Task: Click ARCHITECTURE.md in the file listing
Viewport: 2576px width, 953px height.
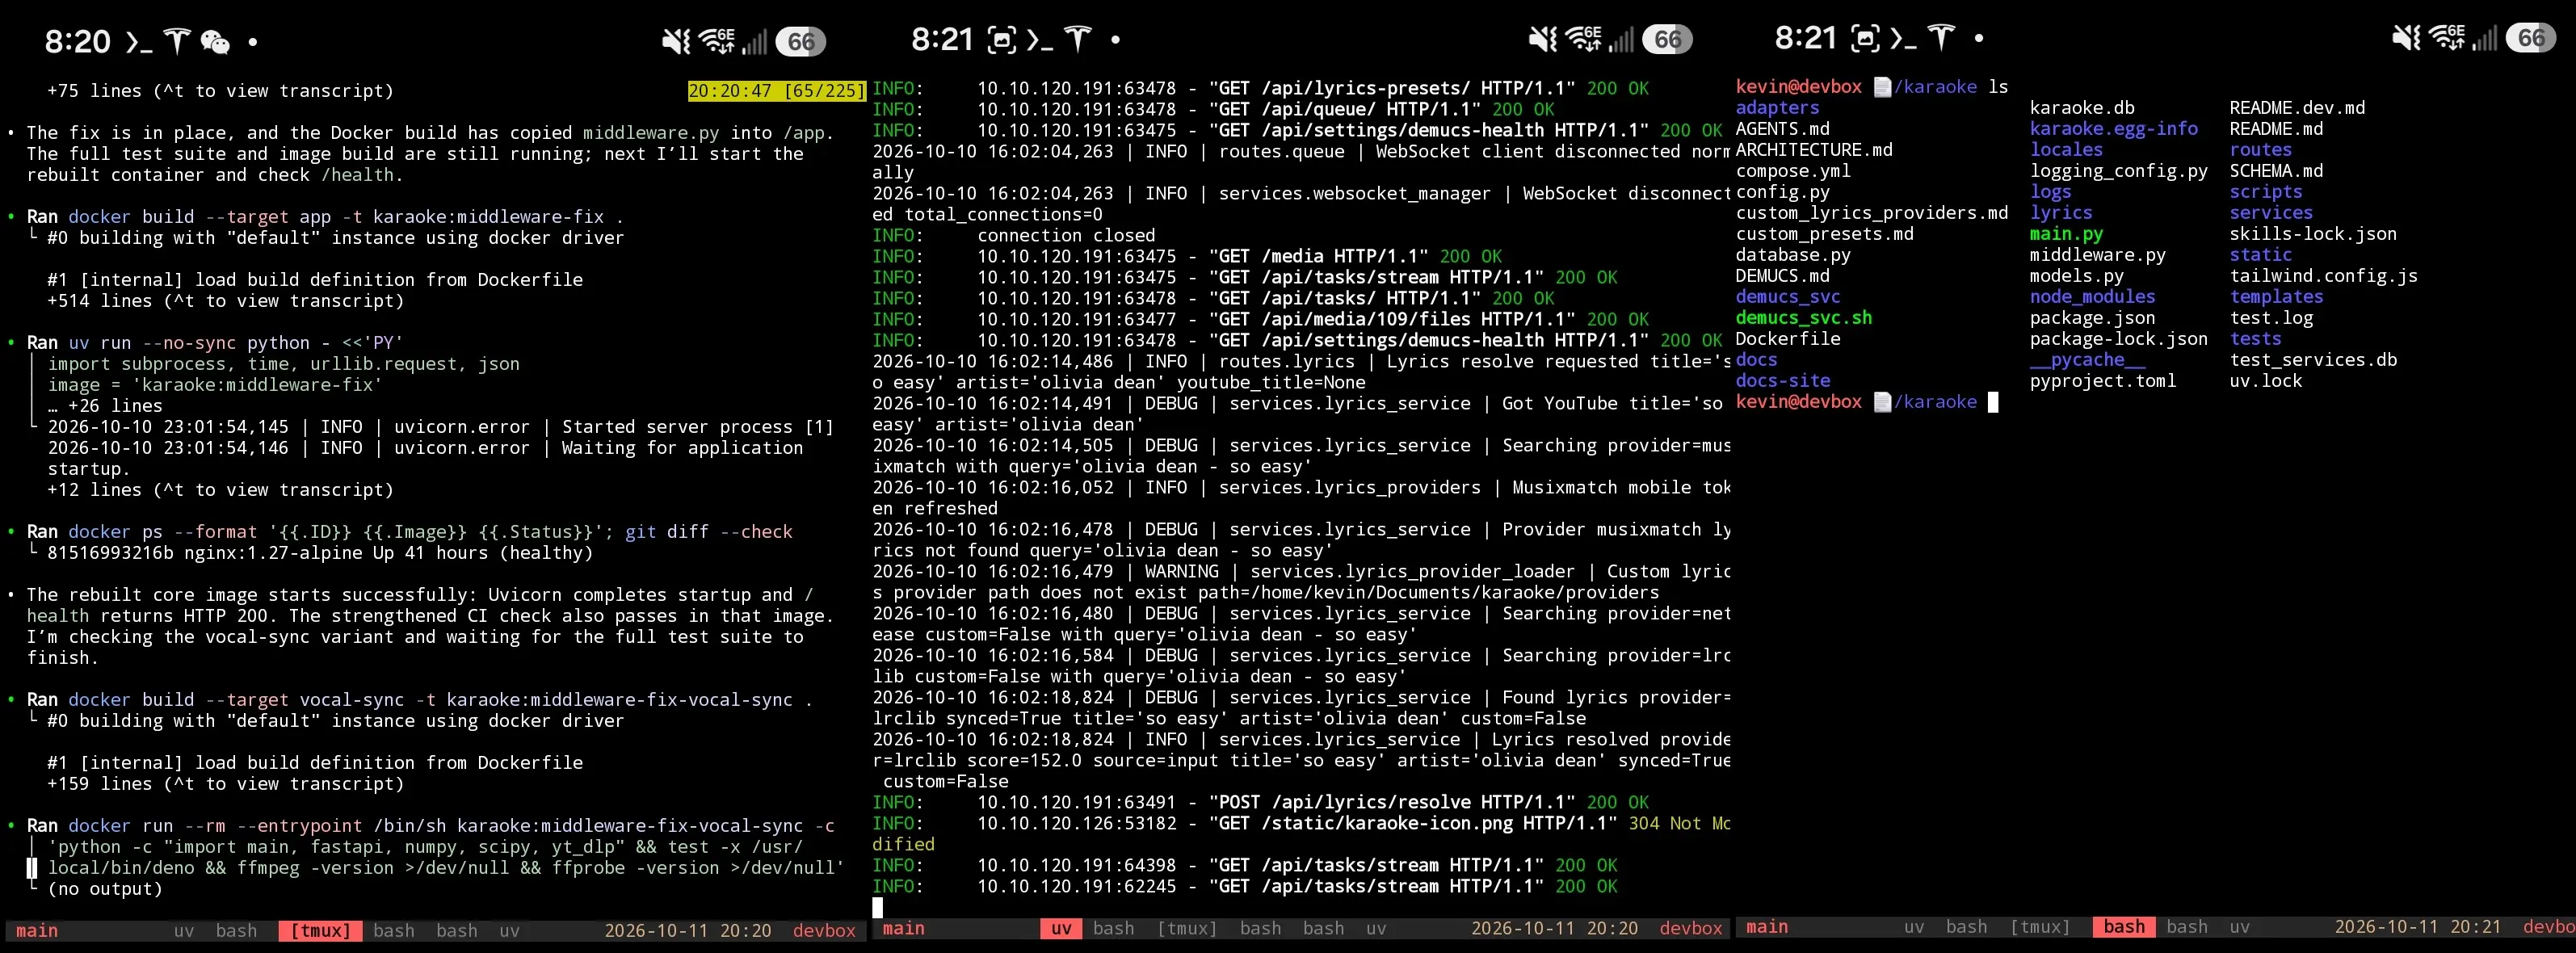Action: pos(1814,150)
